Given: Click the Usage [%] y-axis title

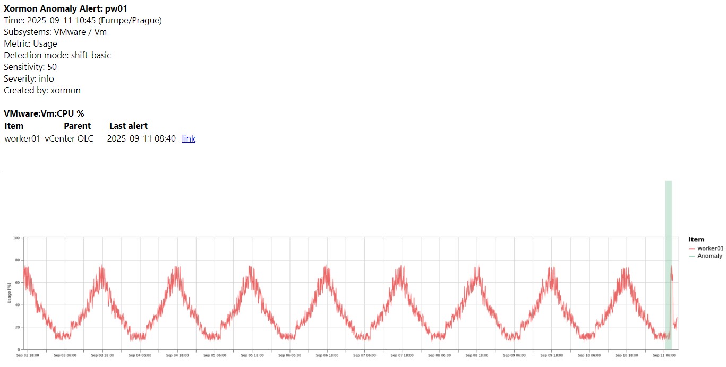Looking at the screenshot, I should 9,293.
